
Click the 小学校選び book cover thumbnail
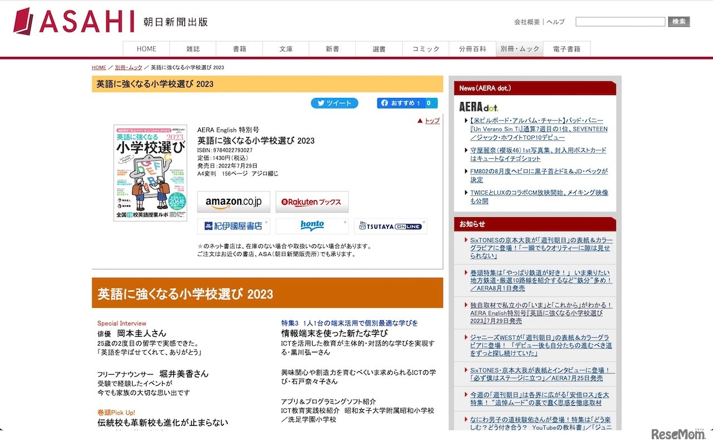tap(150, 173)
